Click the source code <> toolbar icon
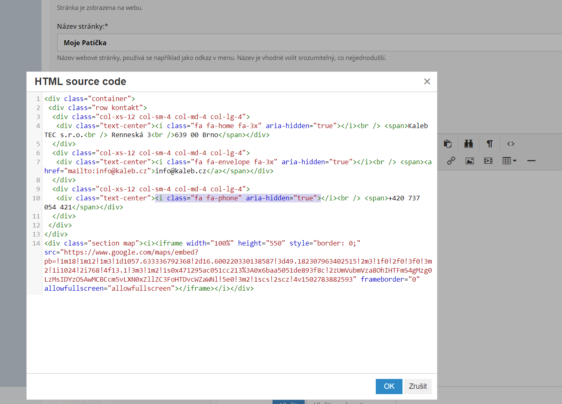This screenshot has height=404, width=562. click(511, 144)
